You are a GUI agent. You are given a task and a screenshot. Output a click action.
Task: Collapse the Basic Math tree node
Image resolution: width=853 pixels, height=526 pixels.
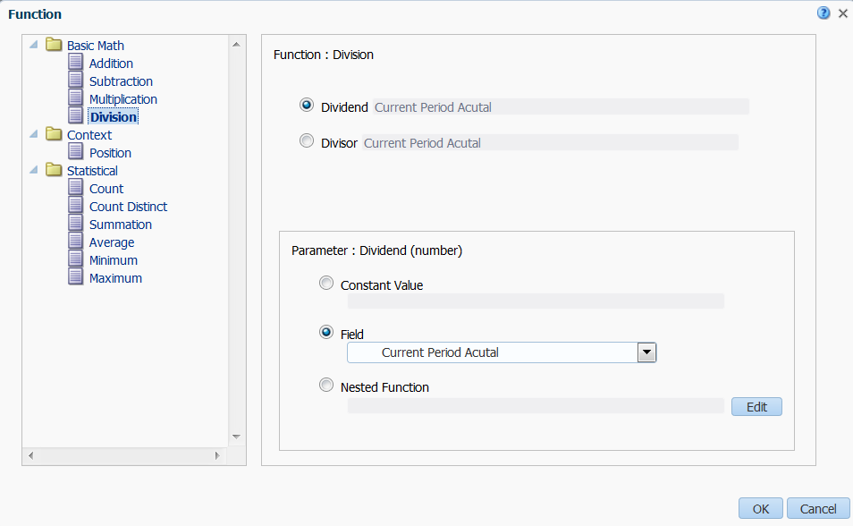click(34, 45)
